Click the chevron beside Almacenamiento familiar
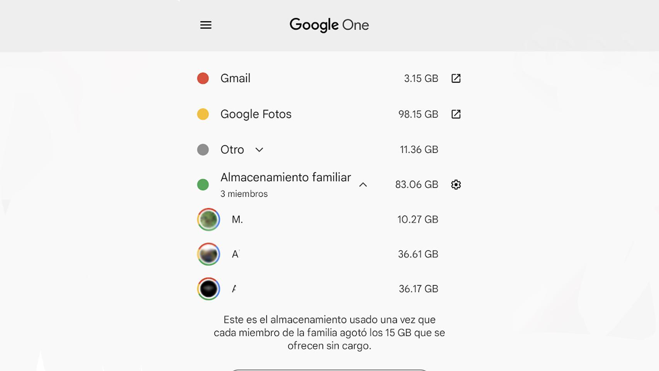Image resolution: width=659 pixels, height=371 pixels. [x=363, y=185]
